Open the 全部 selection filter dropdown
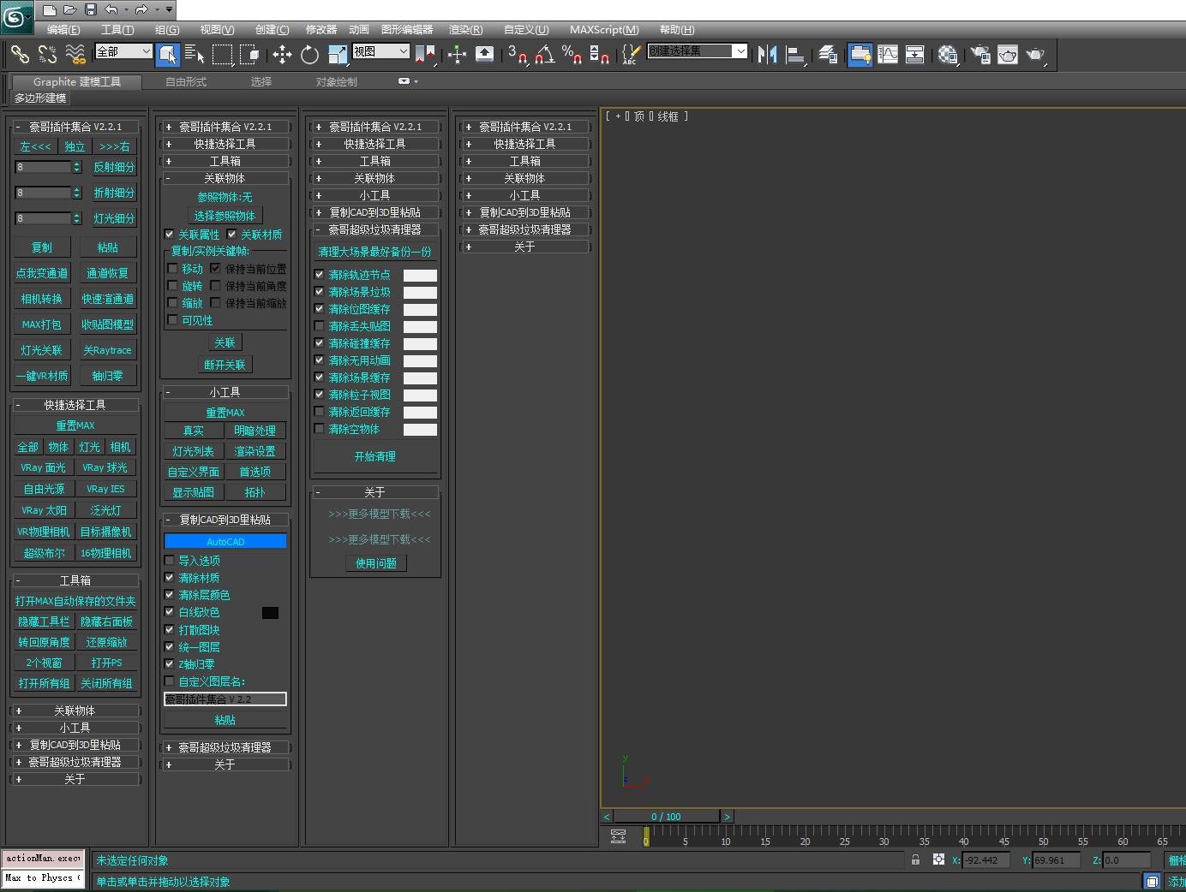This screenshot has height=892, width=1186. pos(123,51)
